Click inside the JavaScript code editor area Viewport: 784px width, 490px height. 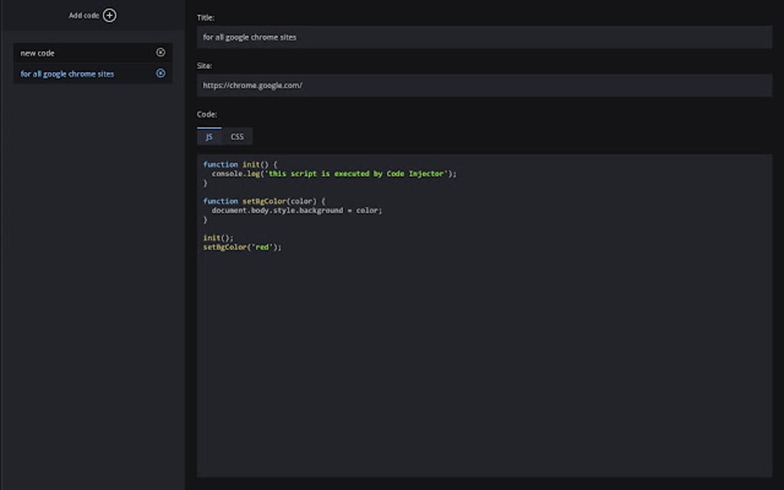point(485,307)
